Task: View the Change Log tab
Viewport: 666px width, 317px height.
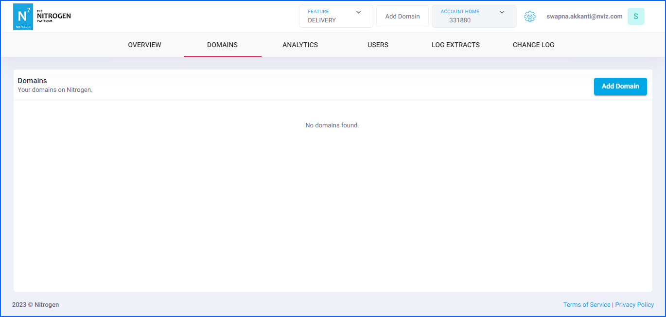Action: 533,45
